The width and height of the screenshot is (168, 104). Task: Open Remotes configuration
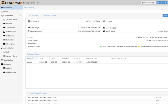click(x=12, y=24)
